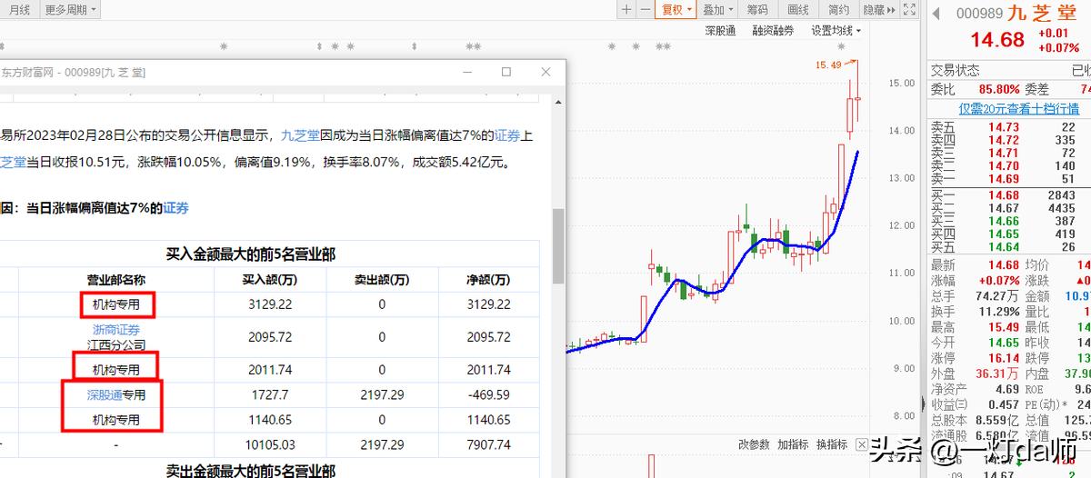Click the 涨停 16.14 value

click(1002, 358)
